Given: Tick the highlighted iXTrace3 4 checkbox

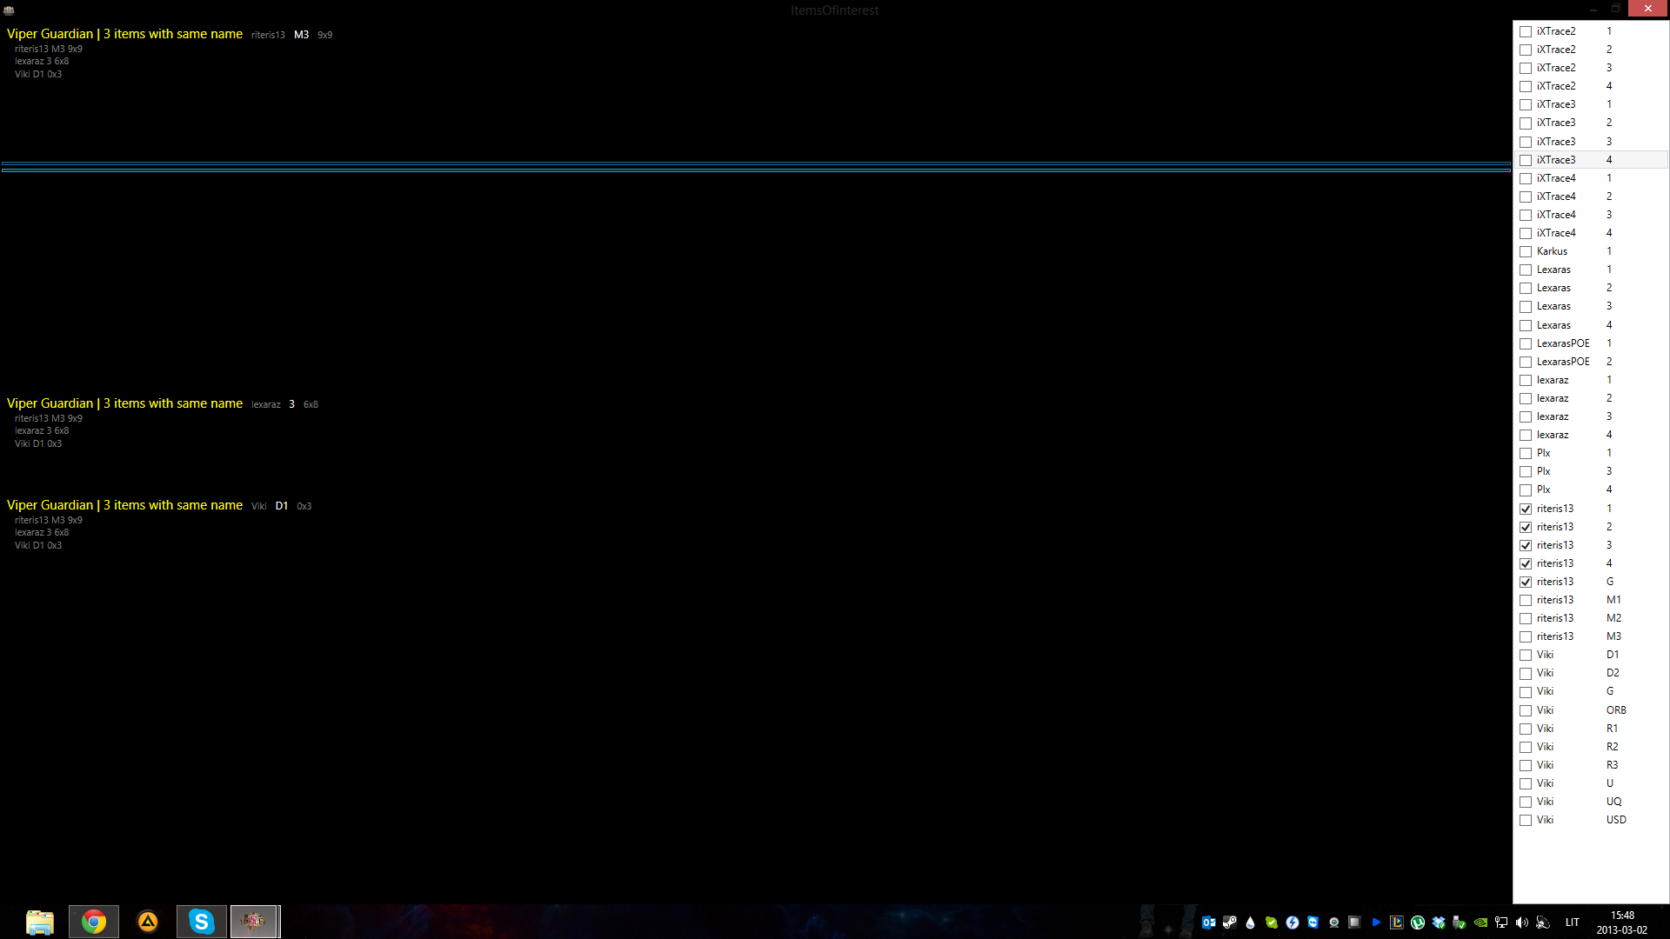Looking at the screenshot, I should coord(1526,160).
